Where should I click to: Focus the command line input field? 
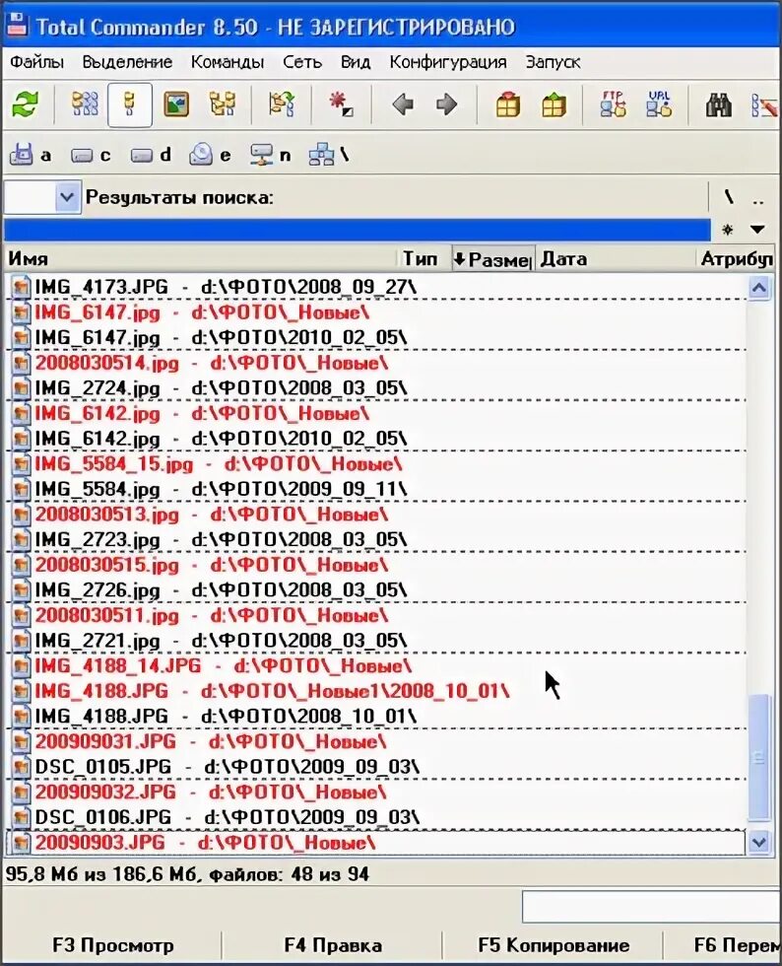coord(651,906)
